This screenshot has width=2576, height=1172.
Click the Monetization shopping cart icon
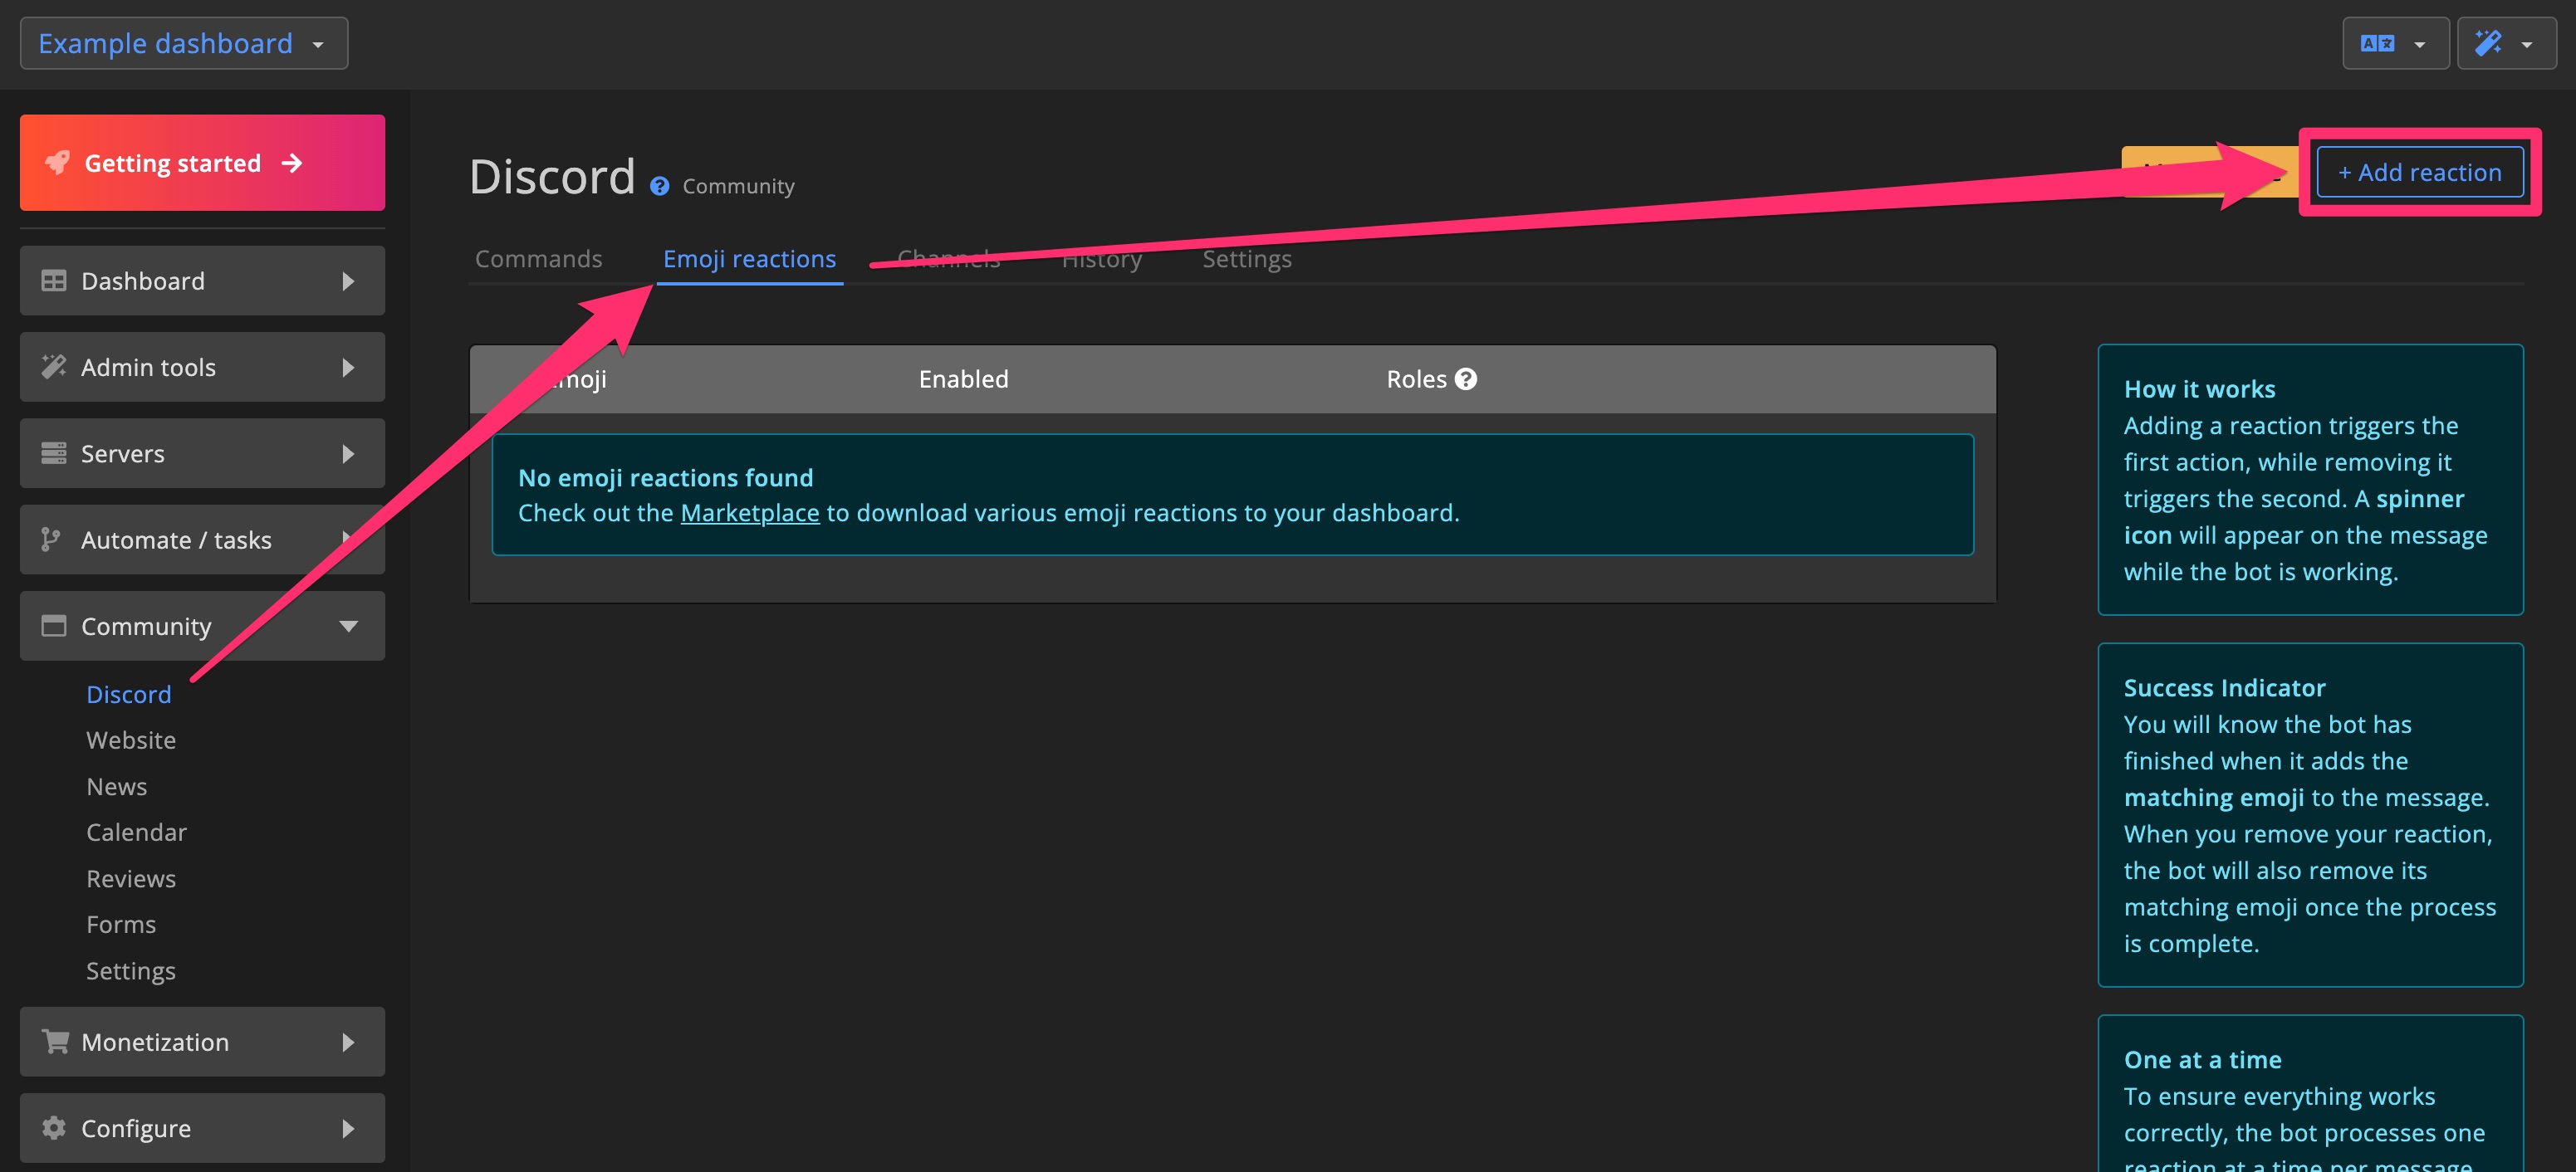pos(55,1041)
